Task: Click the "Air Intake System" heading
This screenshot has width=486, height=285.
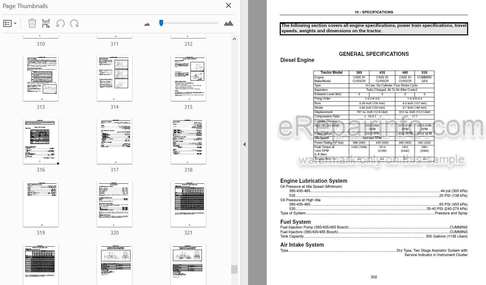Action: tap(302, 245)
